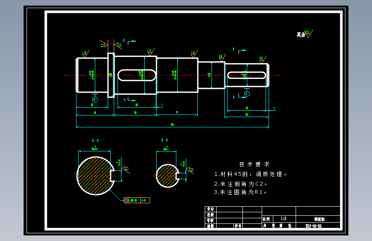372x241 pixels.
Task: Select the note '3.未注圆角为R1'
Action: 240,192
